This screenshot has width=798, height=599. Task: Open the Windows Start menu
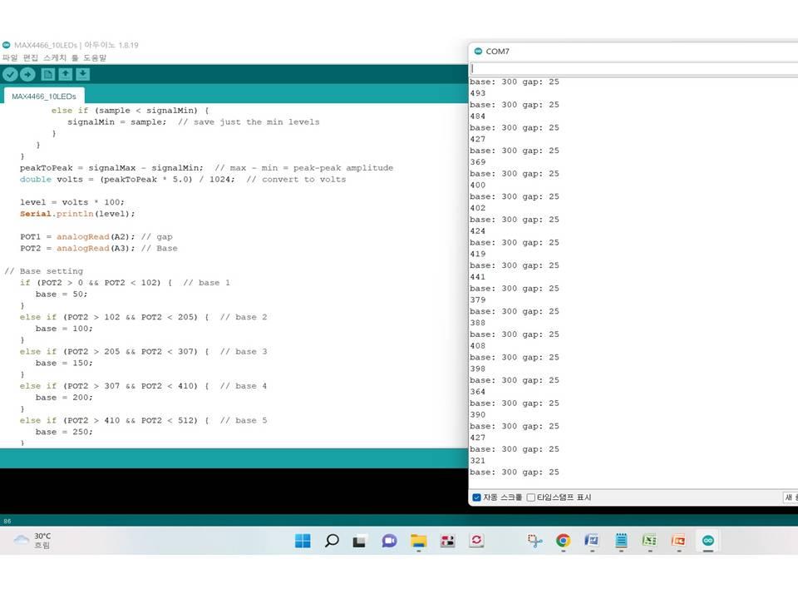pyautogui.click(x=303, y=541)
